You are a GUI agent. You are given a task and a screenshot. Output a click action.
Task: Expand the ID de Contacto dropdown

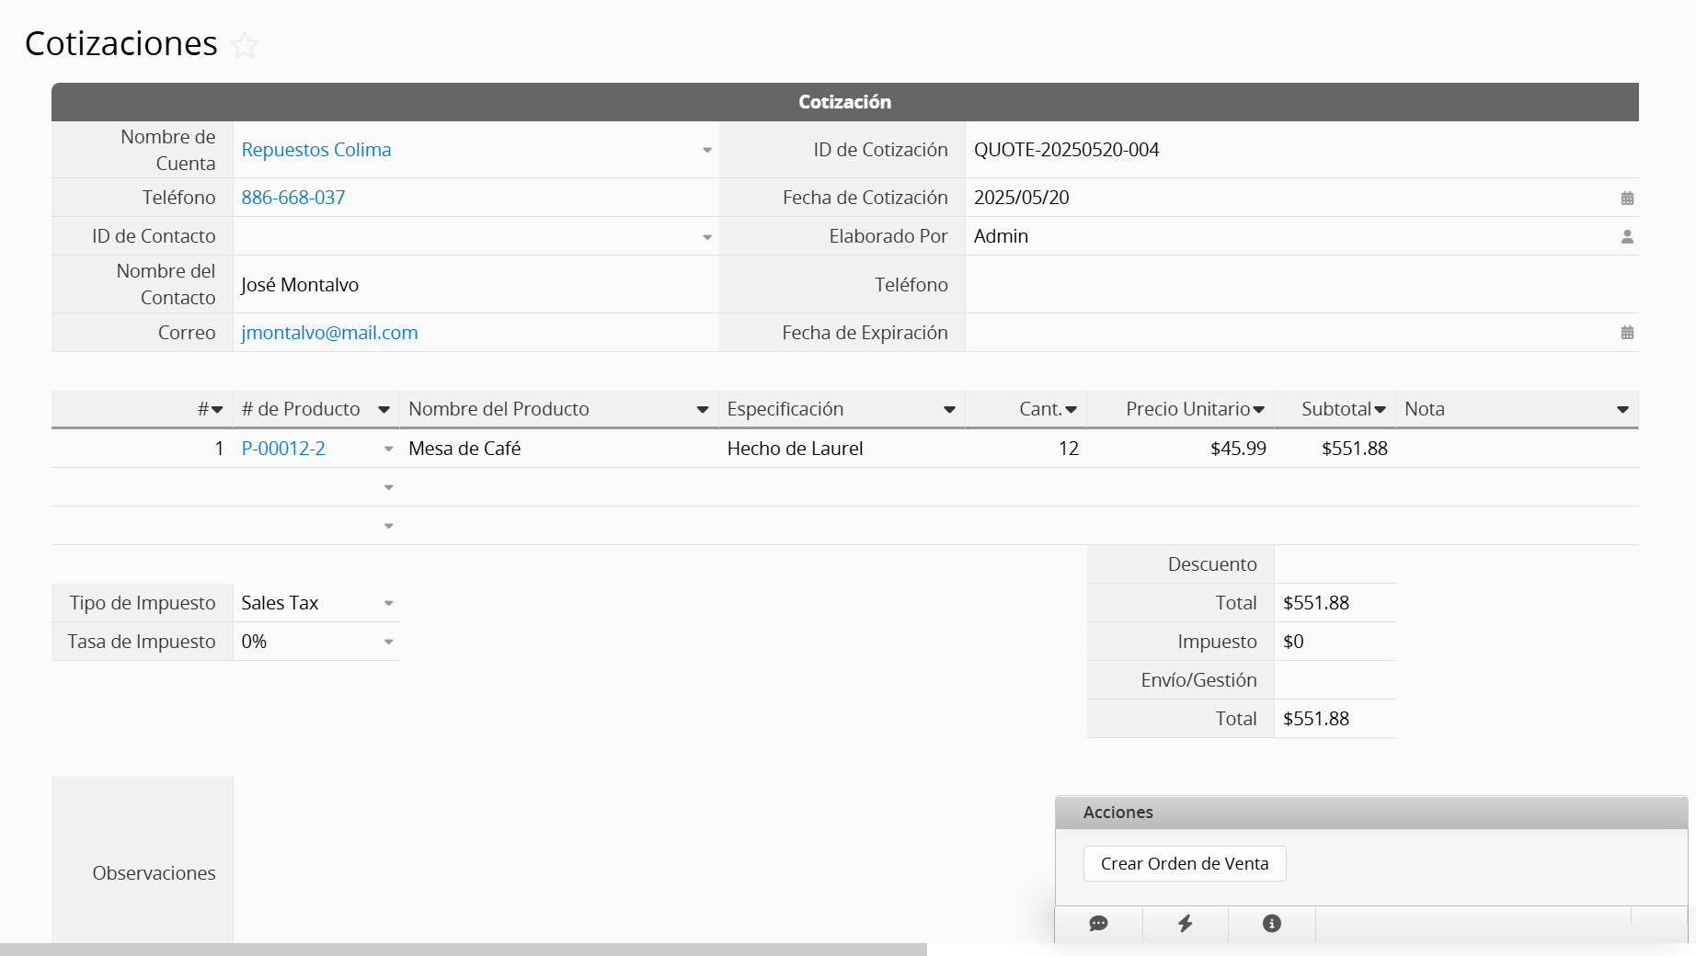[x=706, y=237]
